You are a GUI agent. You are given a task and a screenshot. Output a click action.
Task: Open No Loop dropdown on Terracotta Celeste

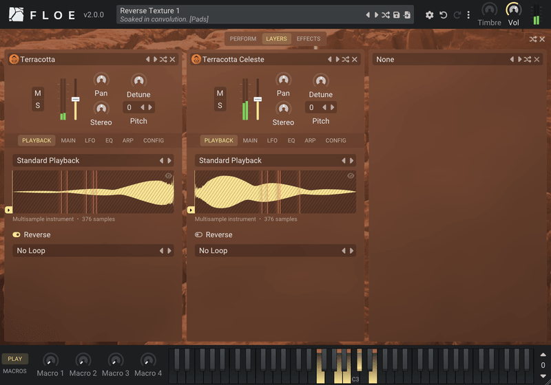(275, 250)
